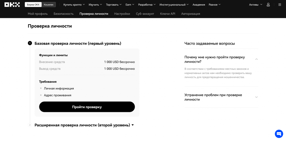Open the Активы dropdown
286x141 pixels.
coord(256,4)
